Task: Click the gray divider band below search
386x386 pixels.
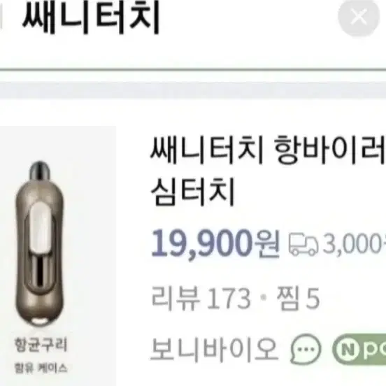Action: 193,90
